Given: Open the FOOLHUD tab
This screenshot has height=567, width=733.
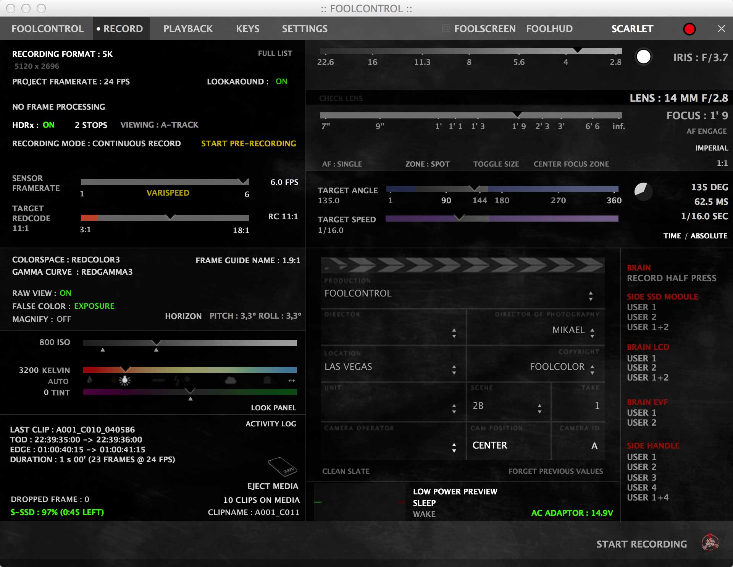Looking at the screenshot, I should [x=549, y=29].
